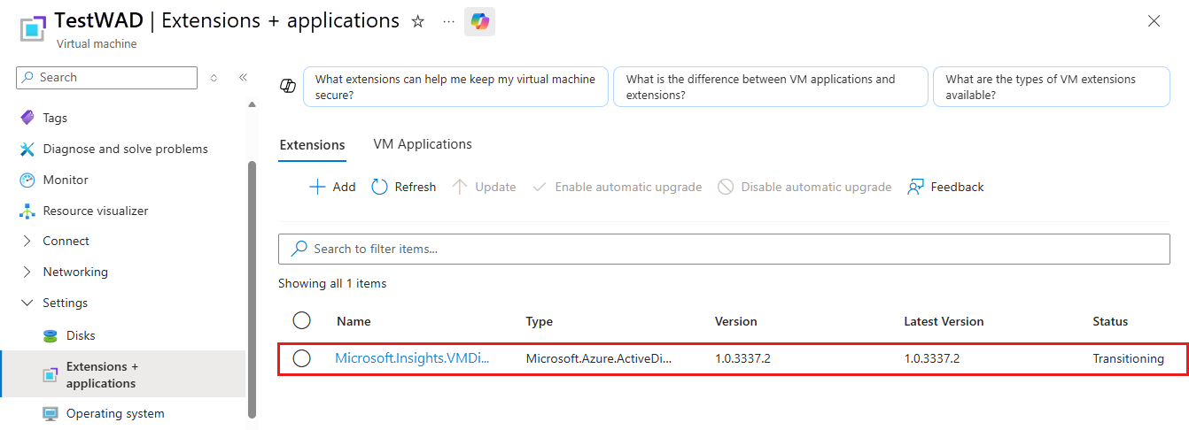Select the Microsoft.Insights.VMDi... row radio button
This screenshot has width=1189, height=430.
point(301,358)
